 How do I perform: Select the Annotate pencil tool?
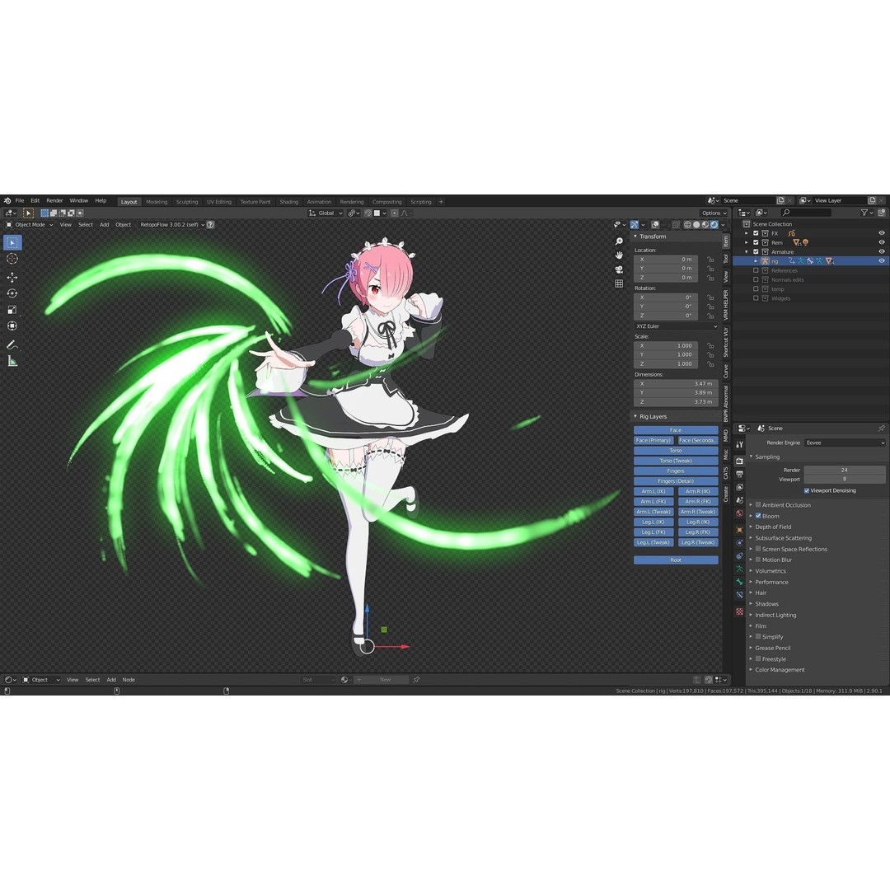click(12, 344)
